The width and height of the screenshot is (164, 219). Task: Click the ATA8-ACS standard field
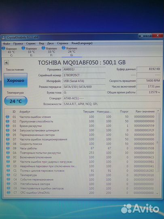pyautogui.click(x=112, y=98)
